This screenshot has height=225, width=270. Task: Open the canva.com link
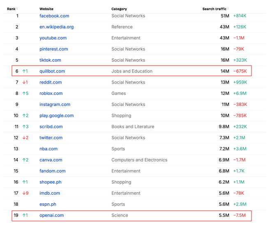click(x=51, y=160)
